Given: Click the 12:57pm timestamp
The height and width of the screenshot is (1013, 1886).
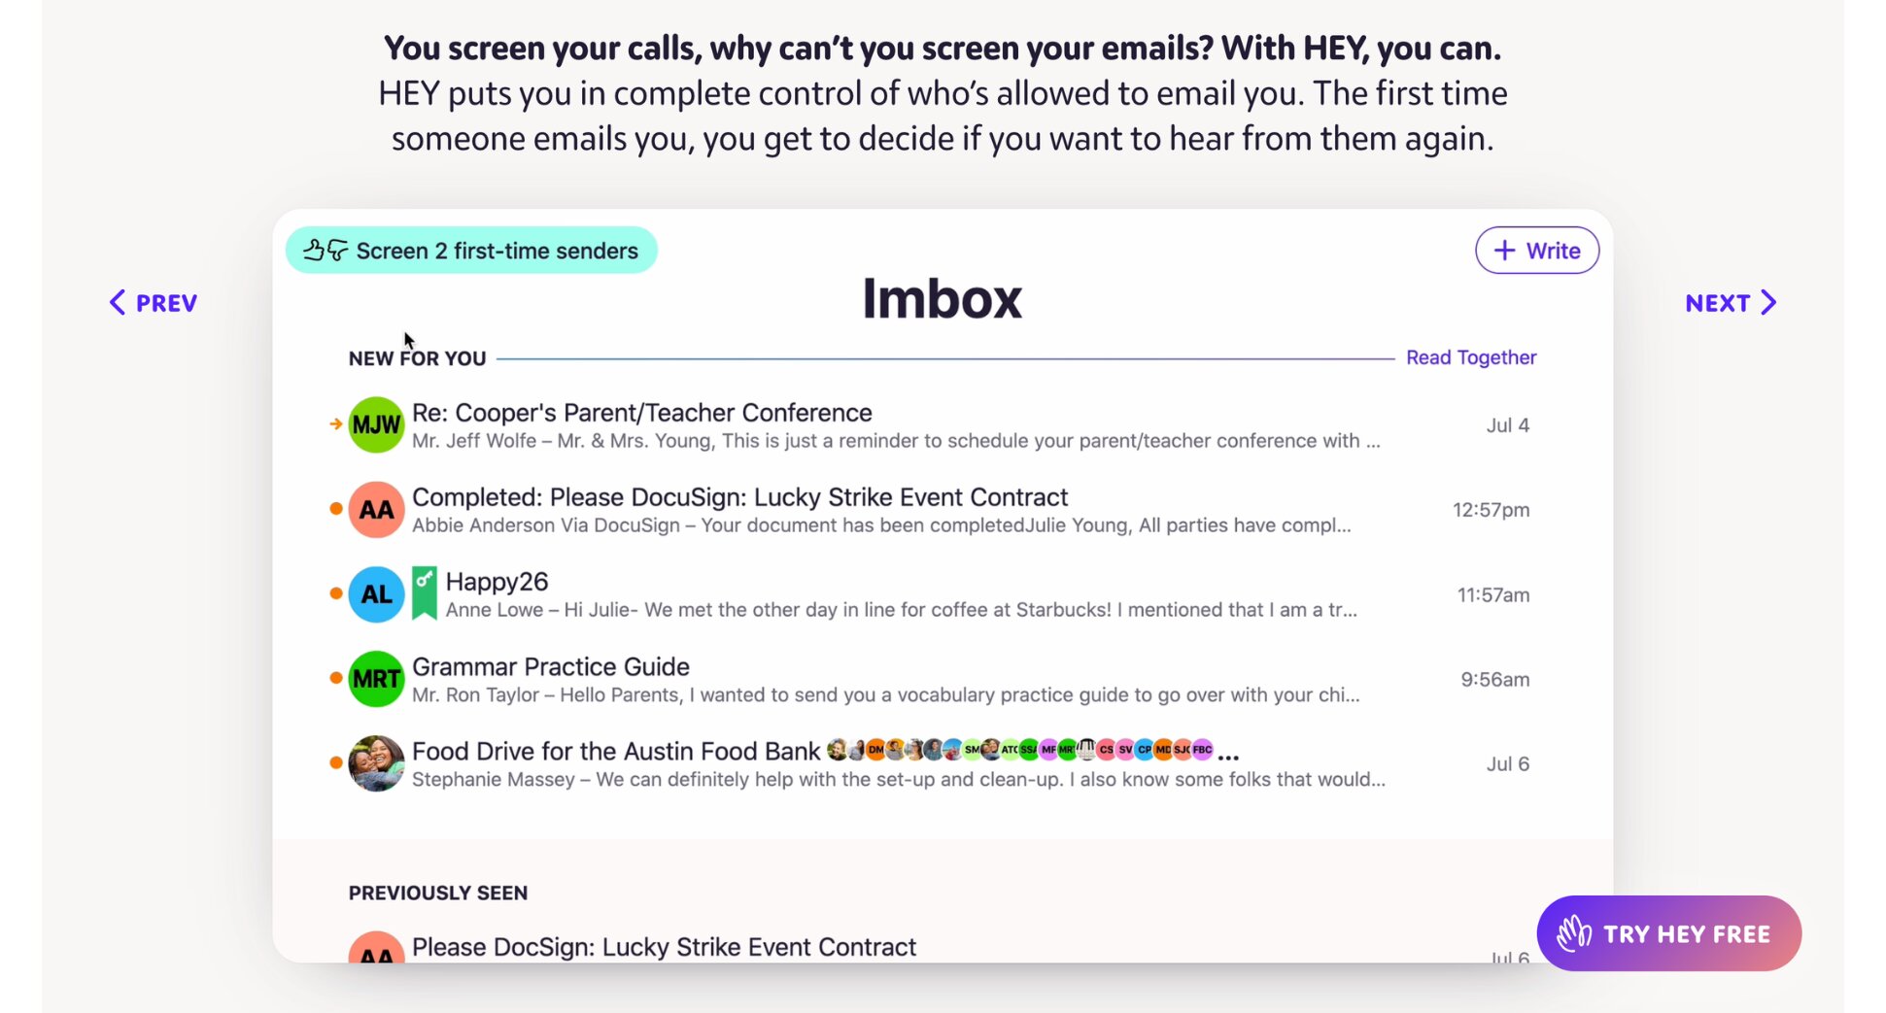Looking at the screenshot, I should pos(1492,510).
